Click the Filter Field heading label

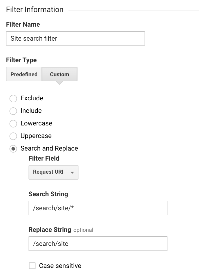[x=44, y=158]
